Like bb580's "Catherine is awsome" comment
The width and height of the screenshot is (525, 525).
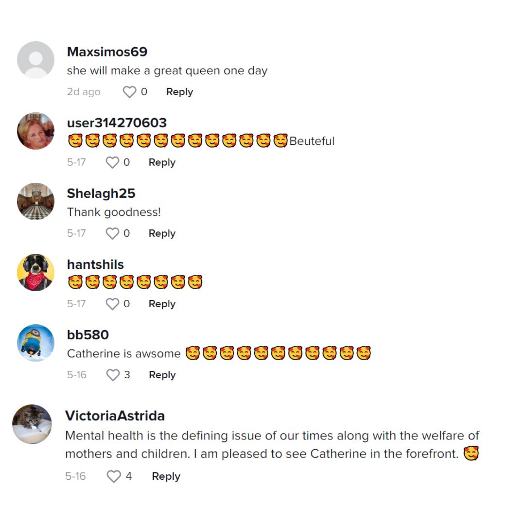click(x=113, y=375)
